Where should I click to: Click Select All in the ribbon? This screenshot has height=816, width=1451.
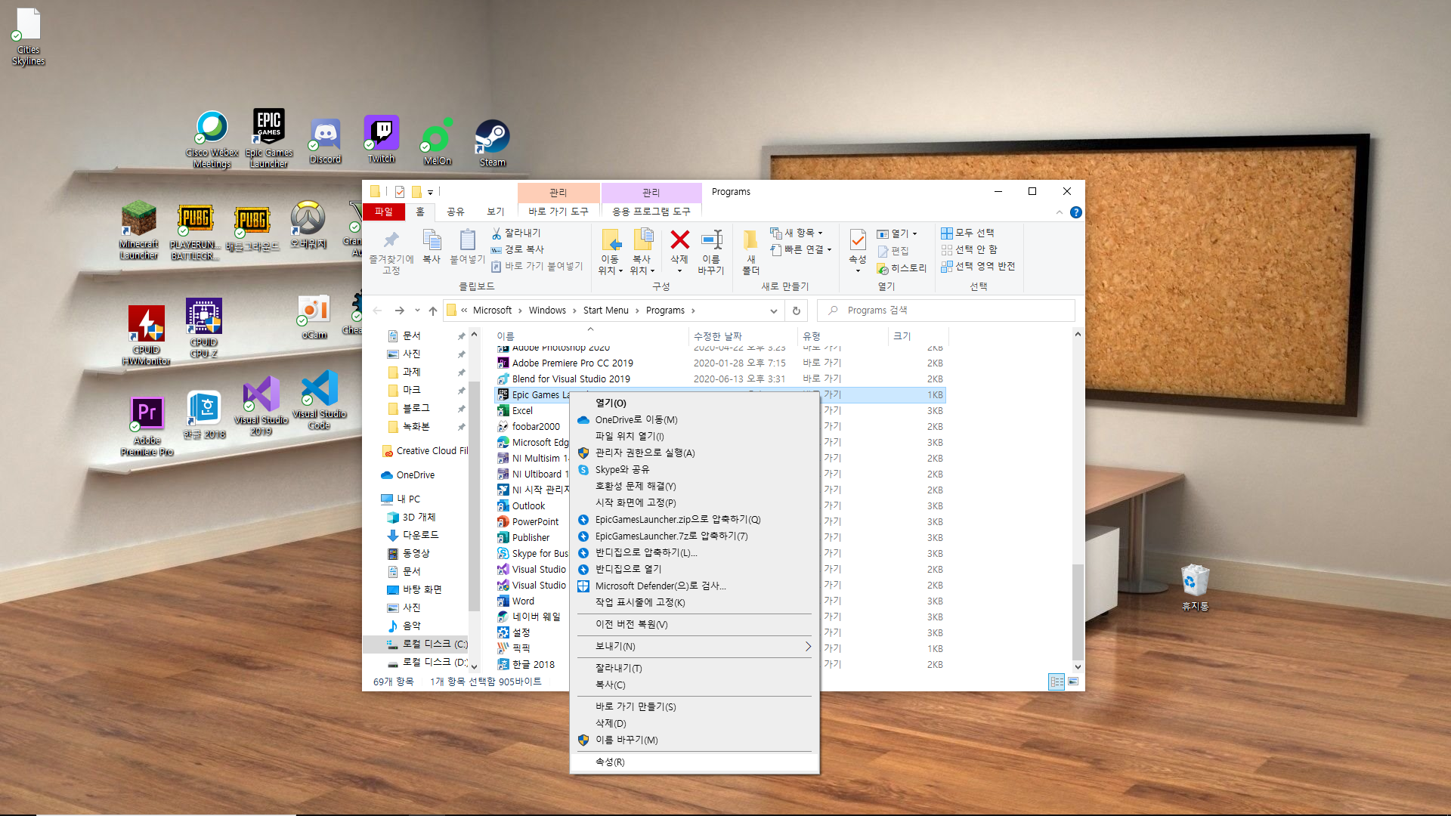(967, 233)
